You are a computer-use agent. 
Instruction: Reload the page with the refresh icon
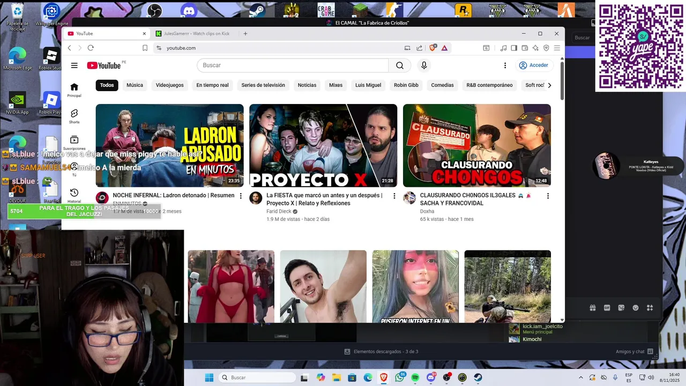[91, 48]
